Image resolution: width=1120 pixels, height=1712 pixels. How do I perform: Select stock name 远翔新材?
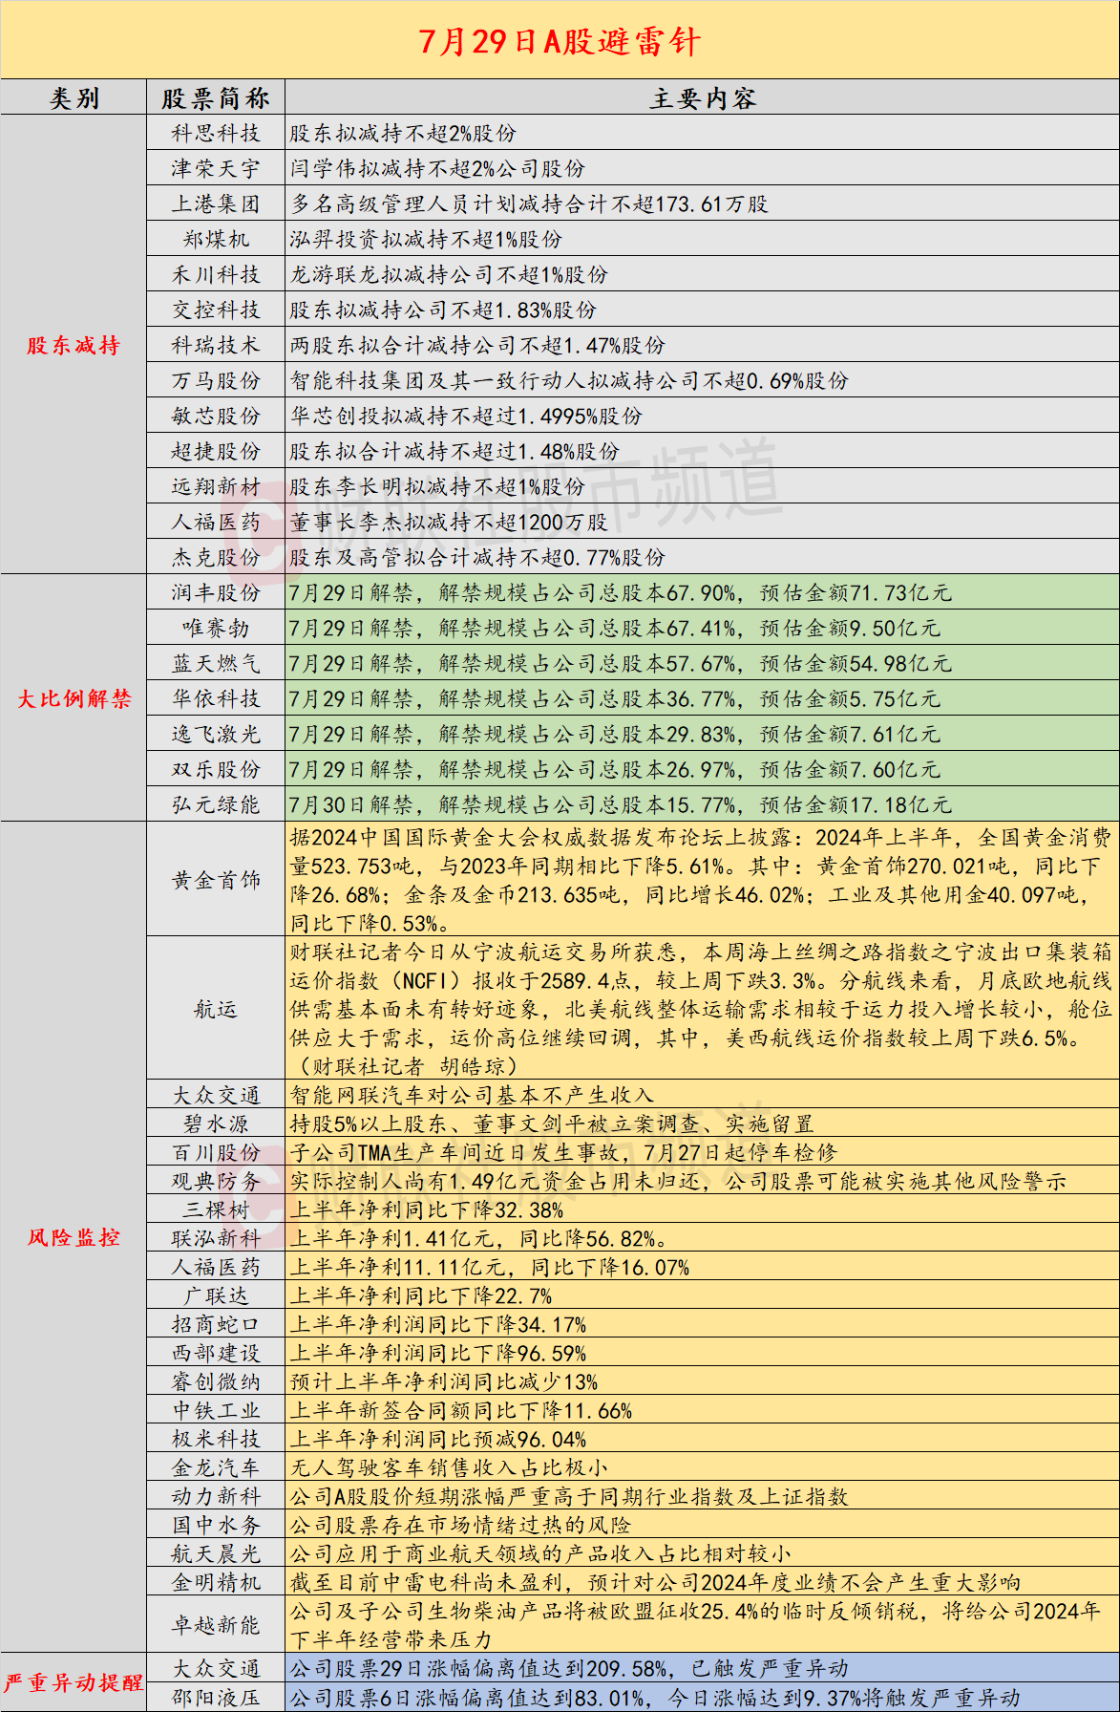216,487
